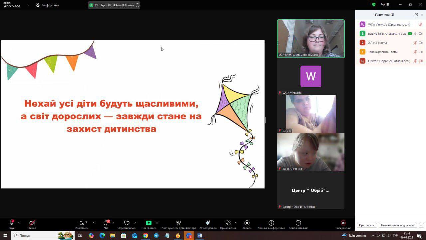Viewport: 426px width, 240px height.
Task: Toggle camera icon for 23'243 participant
Action: click(x=421, y=43)
